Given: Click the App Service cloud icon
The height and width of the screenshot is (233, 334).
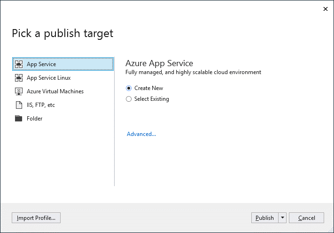Looking at the screenshot, I should coord(19,64).
